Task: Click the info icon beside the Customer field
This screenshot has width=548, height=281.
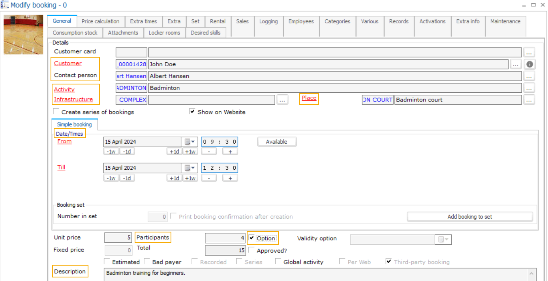Action: [529, 64]
